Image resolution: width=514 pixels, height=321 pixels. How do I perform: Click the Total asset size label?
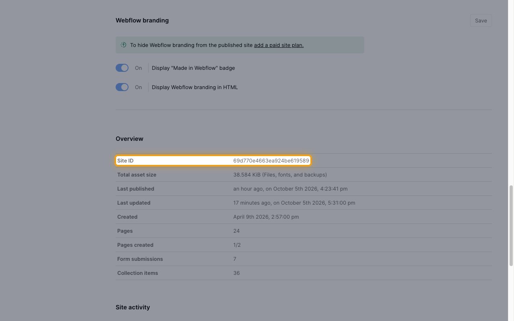137,175
